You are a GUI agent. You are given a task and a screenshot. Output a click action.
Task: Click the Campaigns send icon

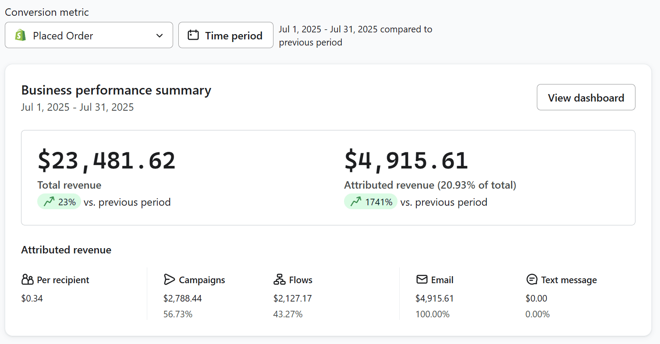168,279
